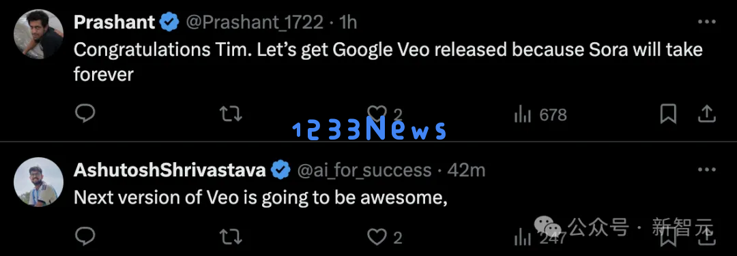Open more options on Prashant's tweet
737x256 pixels.
point(706,22)
